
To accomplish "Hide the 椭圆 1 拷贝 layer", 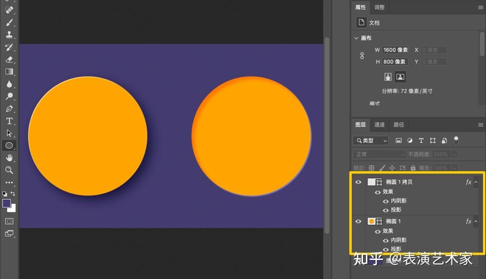I will click(358, 182).
